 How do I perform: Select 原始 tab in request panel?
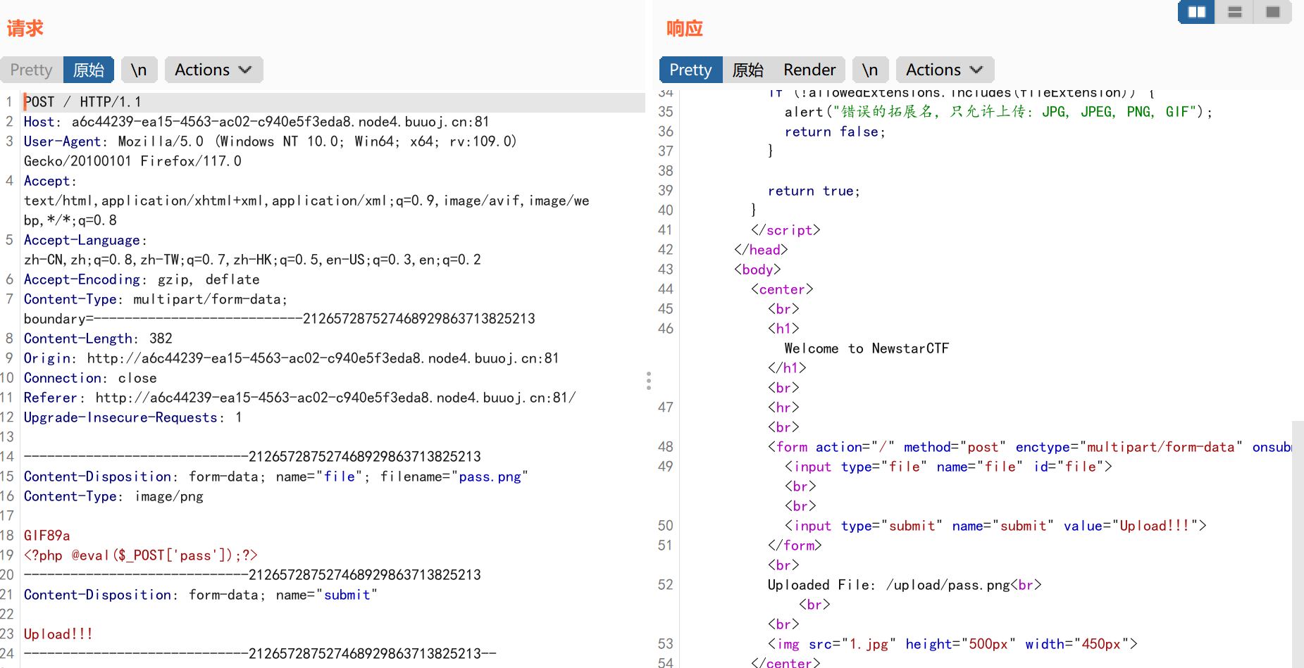pyautogui.click(x=89, y=70)
